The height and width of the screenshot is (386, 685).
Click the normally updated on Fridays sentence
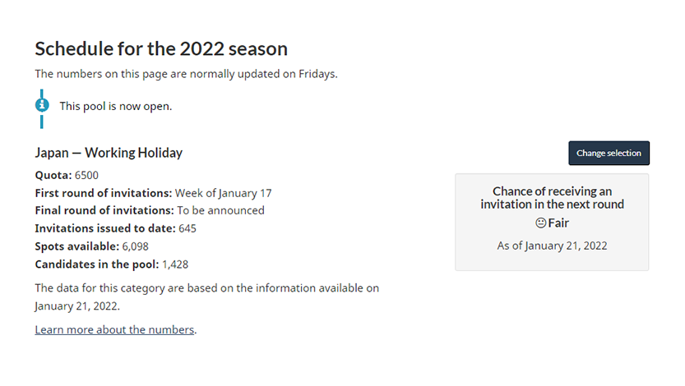click(186, 74)
